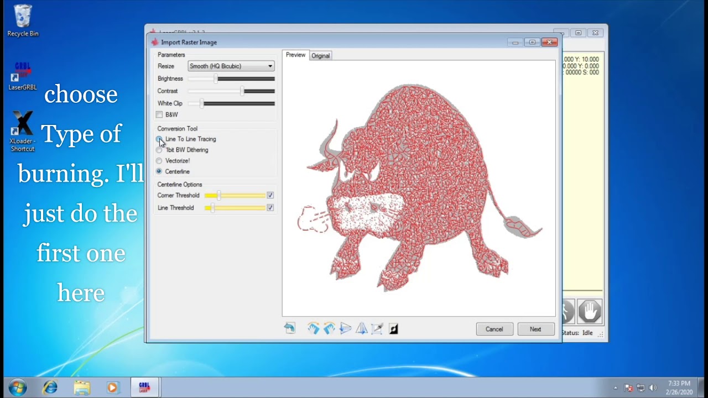The width and height of the screenshot is (708, 398).
Task: Click the Conversion Tool group label
Action: pyautogui.click(x=177, y=129)
